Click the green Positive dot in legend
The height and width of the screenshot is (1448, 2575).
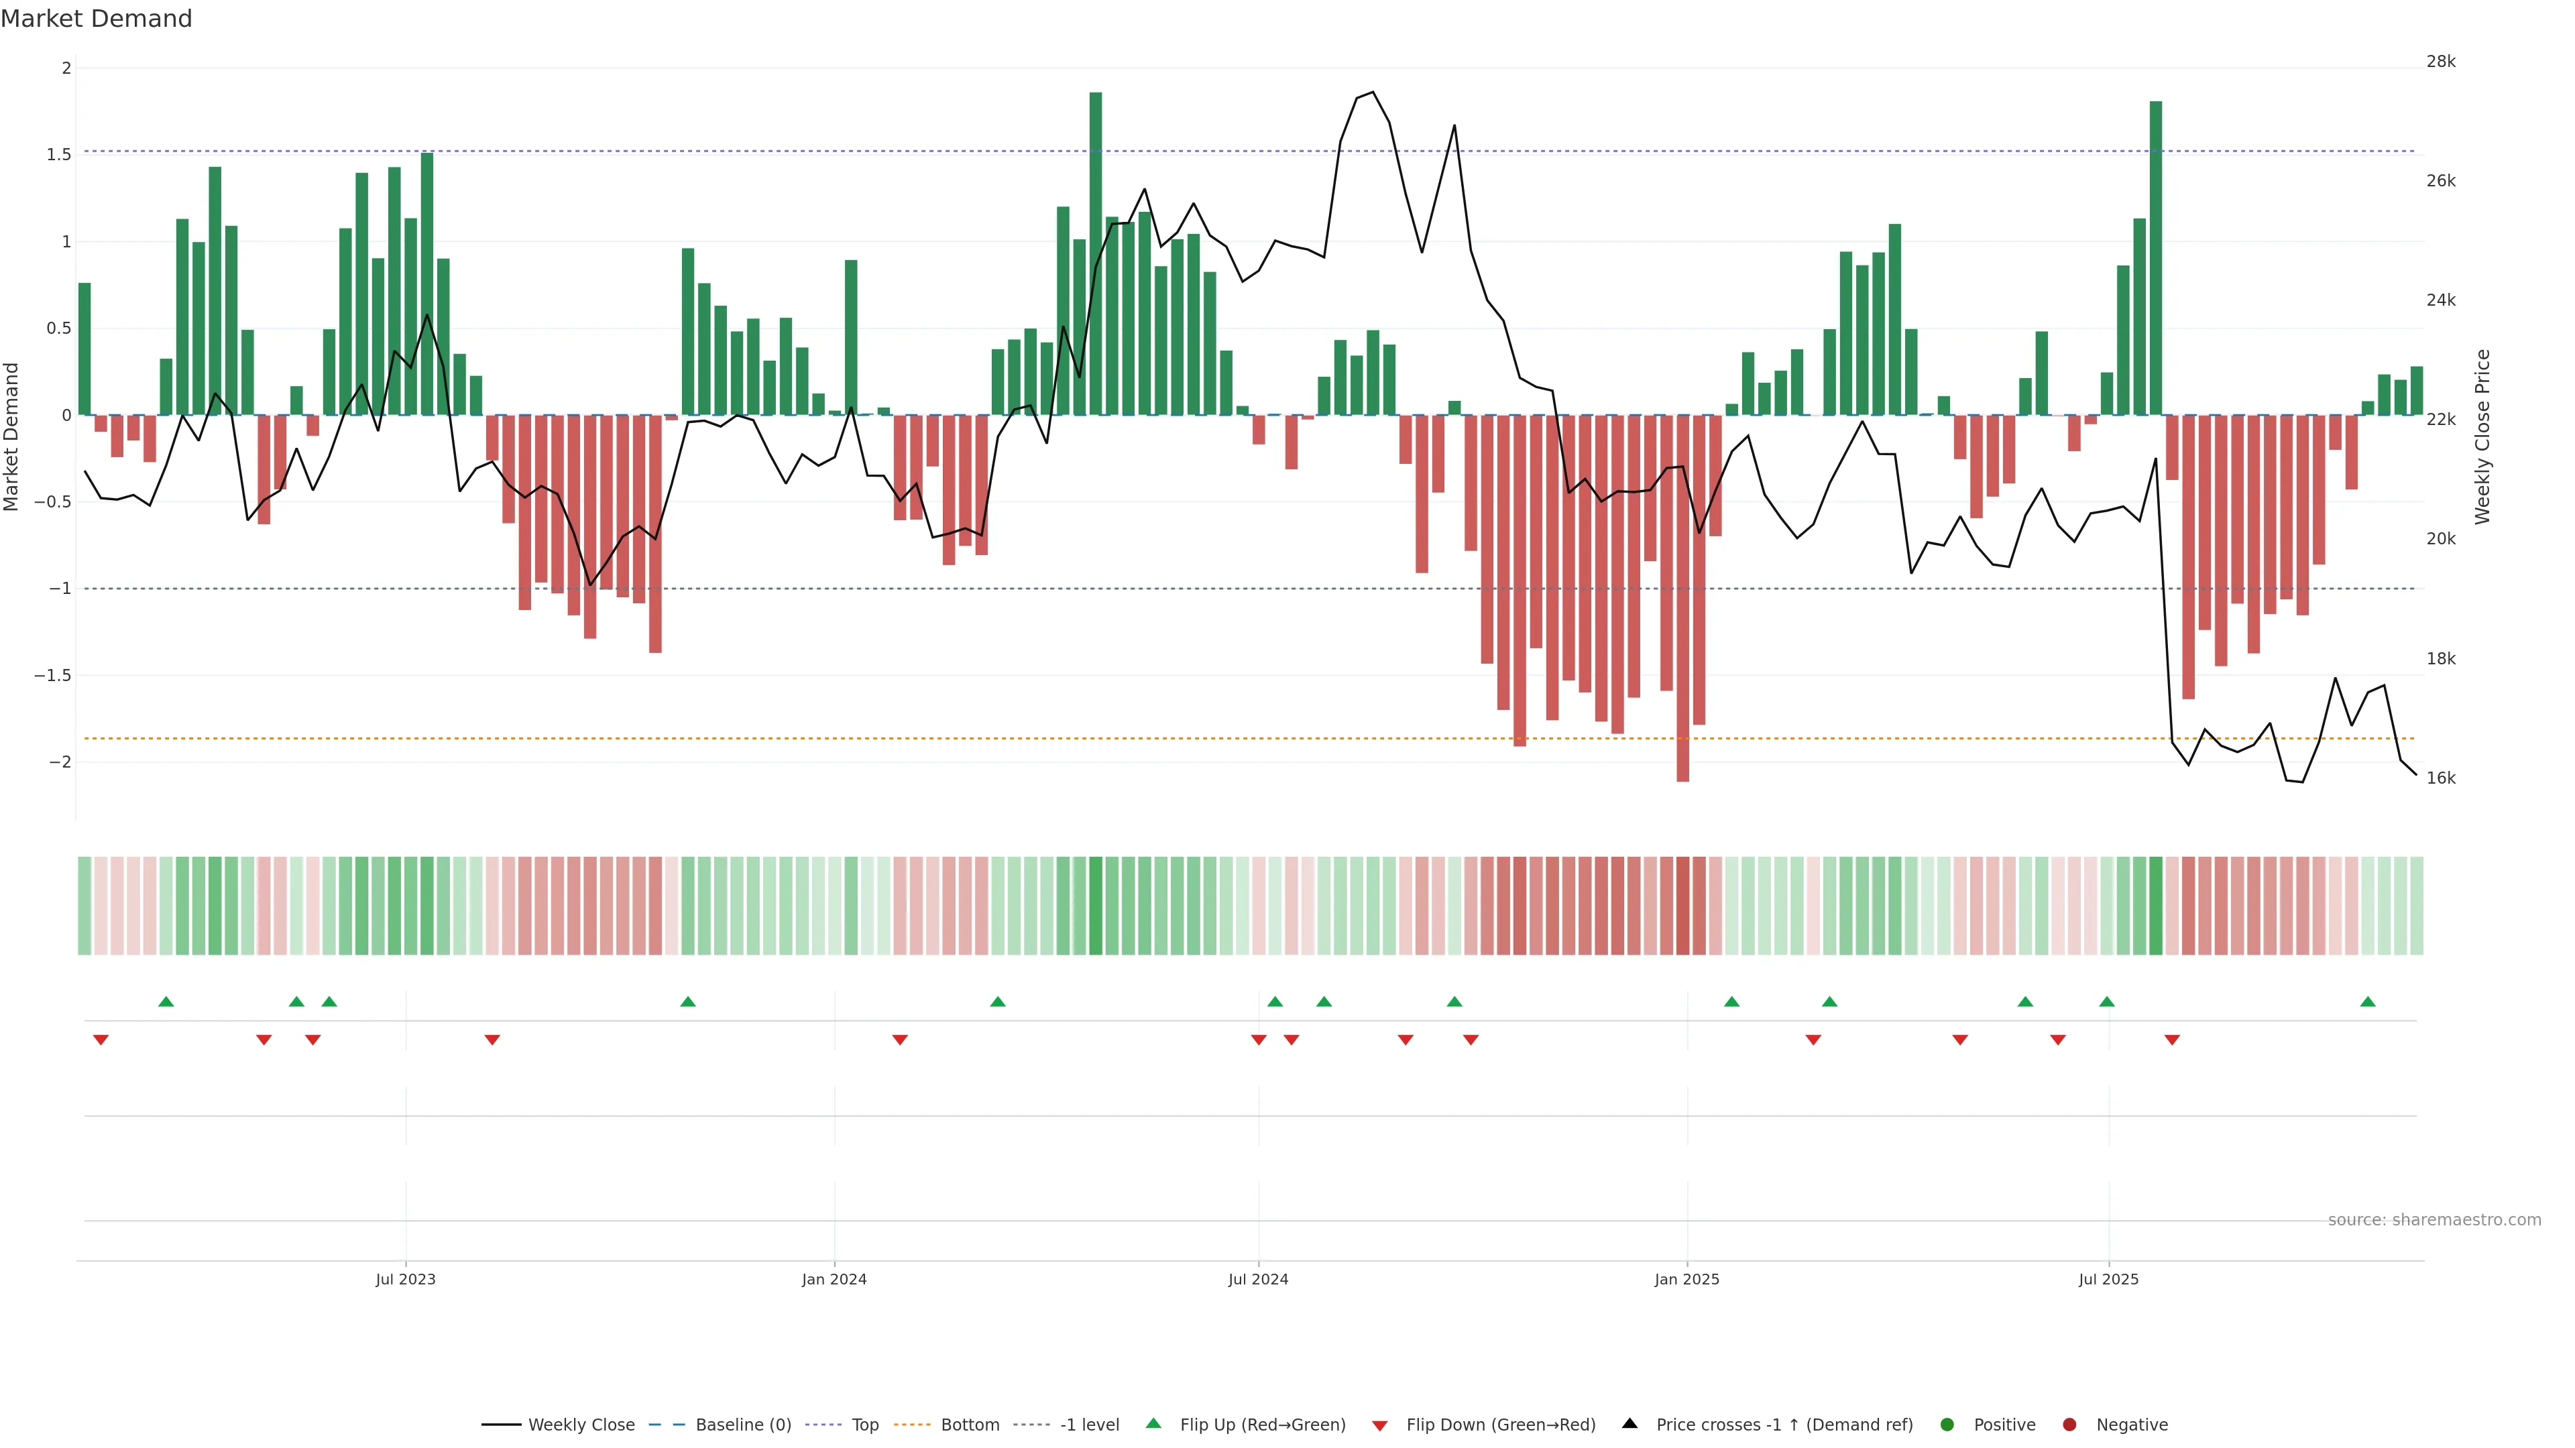pos(1946,1425)
